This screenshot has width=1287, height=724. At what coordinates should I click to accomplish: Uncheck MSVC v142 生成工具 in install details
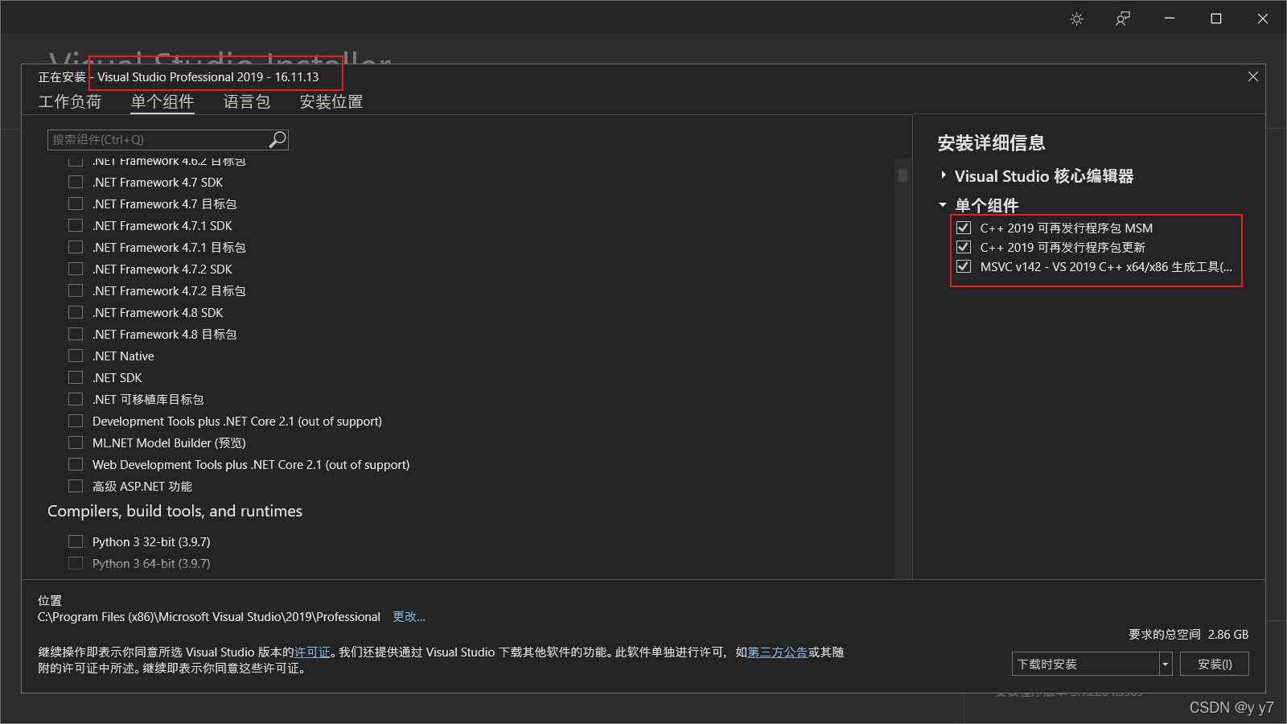click(963, 266)
